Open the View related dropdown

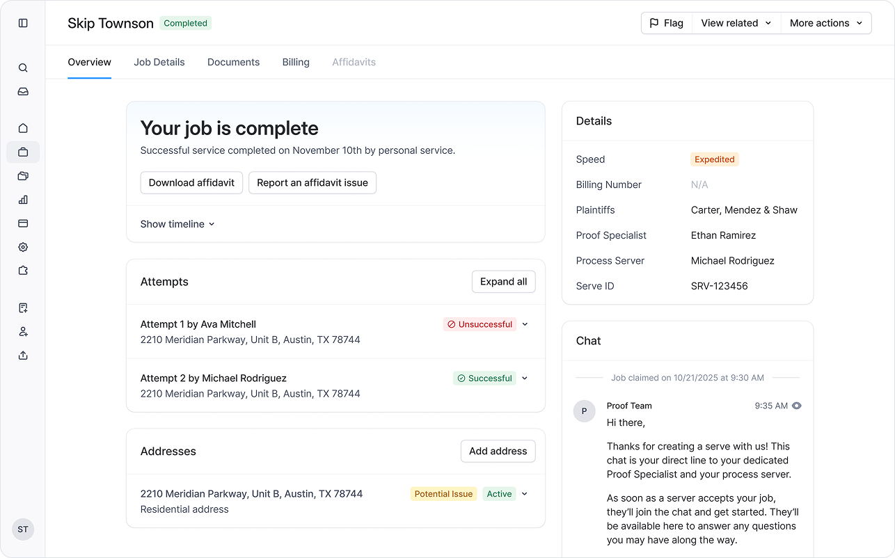tap(736, 23)
